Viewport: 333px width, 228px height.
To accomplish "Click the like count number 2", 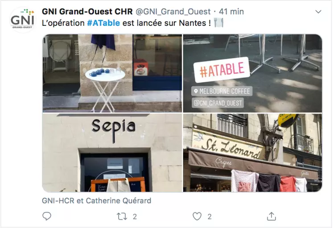I will tap(210, 216).
